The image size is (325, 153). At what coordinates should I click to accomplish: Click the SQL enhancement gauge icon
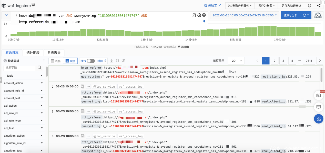(x=318, y=15)
